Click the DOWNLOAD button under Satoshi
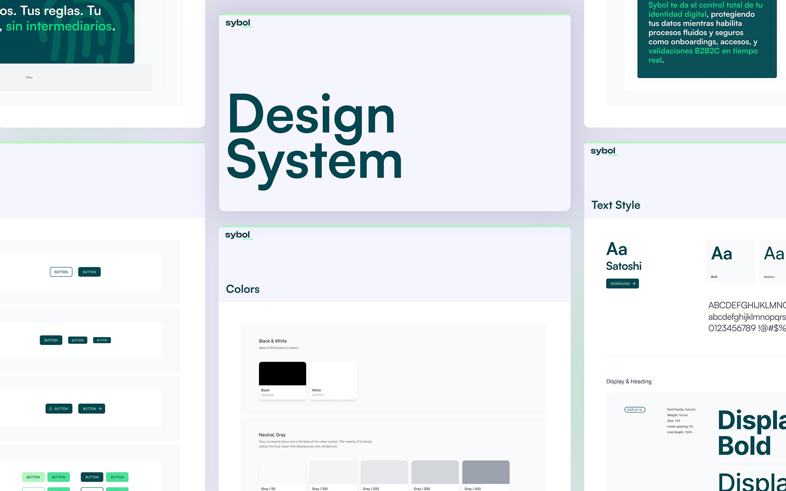This screenshot has height=491, width=786. (x=622, y=284)
